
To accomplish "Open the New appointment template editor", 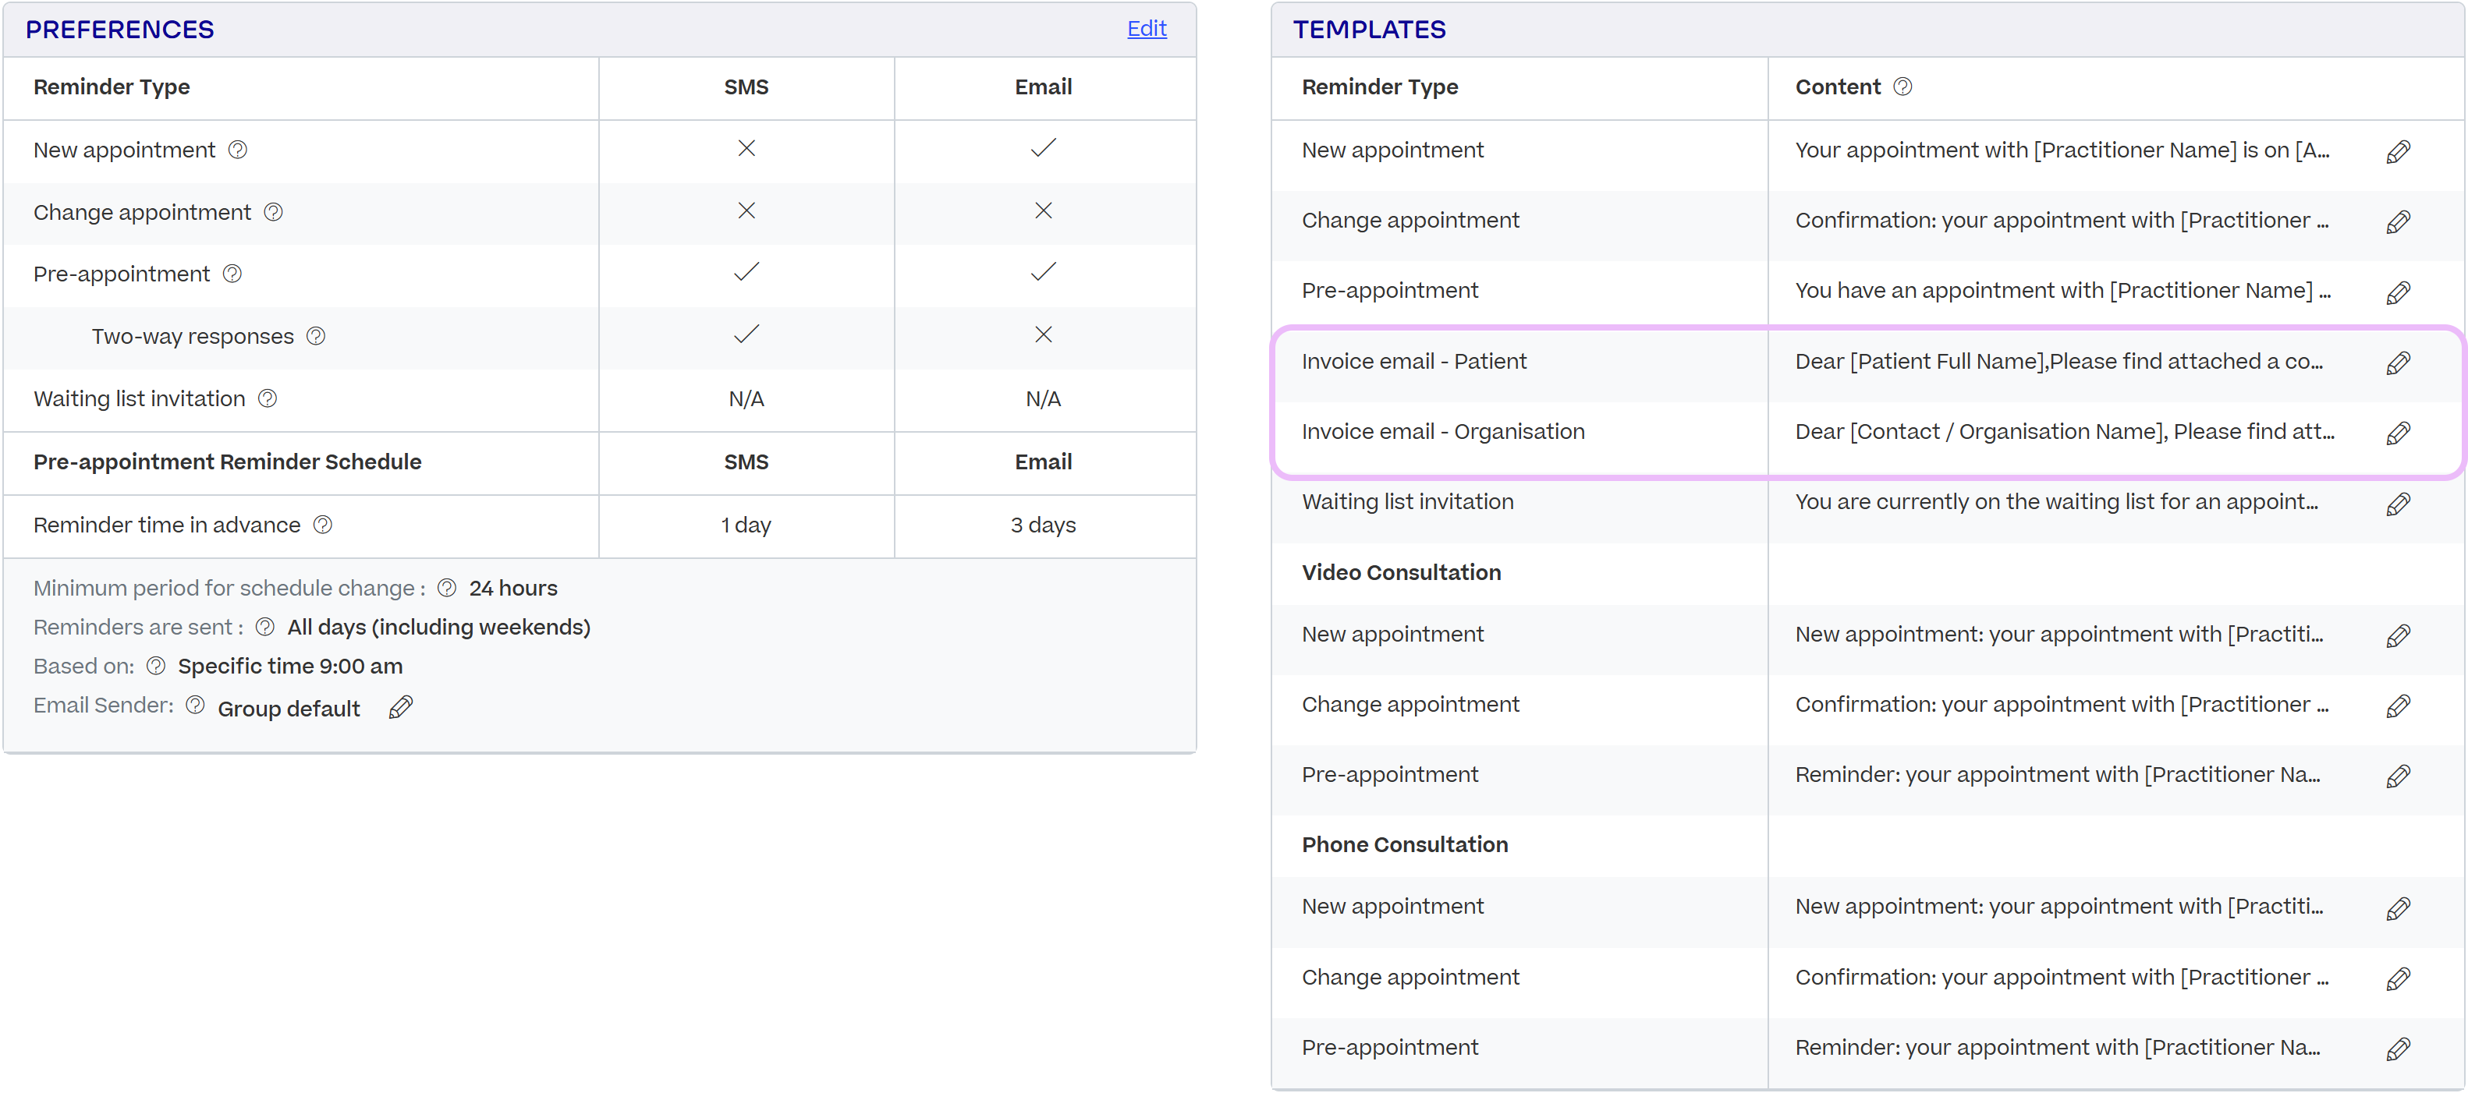I will [x=2400, y=150].
